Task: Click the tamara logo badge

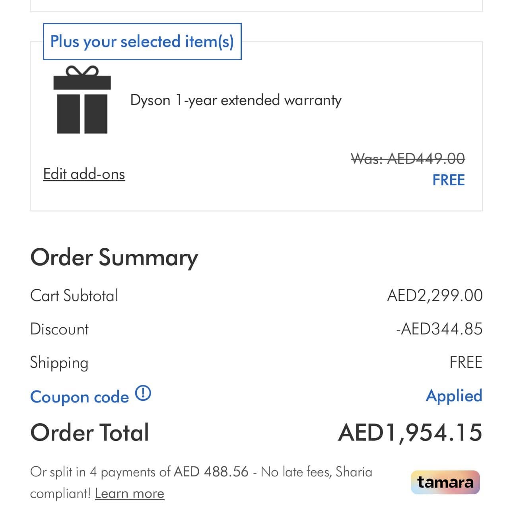Action: click(445, 482)
